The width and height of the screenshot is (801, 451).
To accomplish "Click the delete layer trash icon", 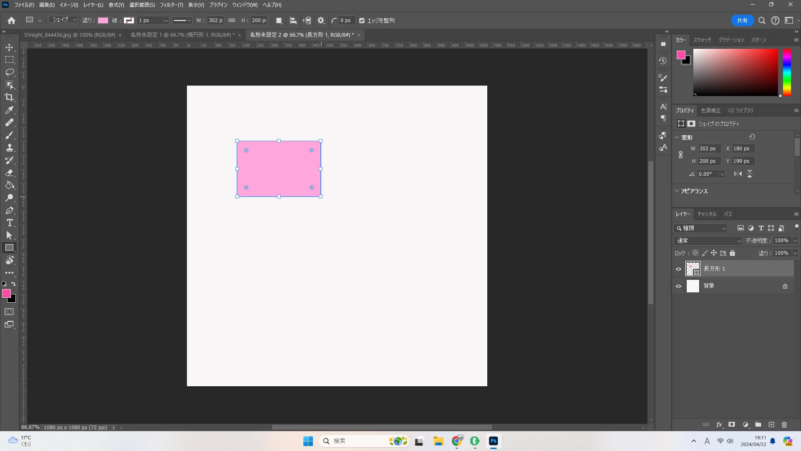I will pos(784,425).
